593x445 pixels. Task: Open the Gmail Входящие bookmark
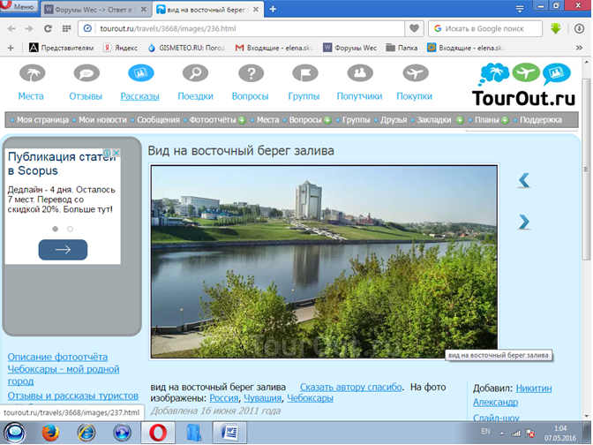274,48
